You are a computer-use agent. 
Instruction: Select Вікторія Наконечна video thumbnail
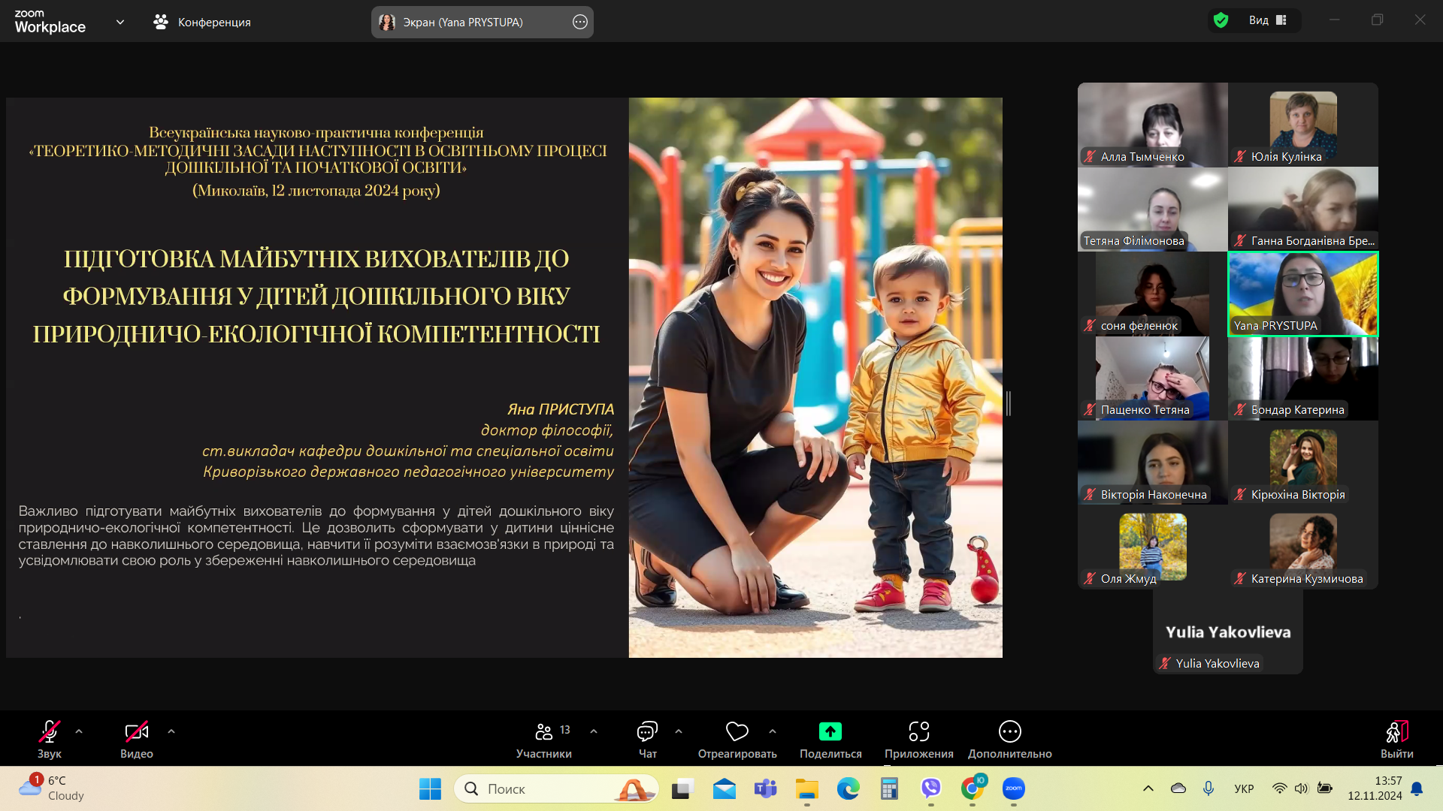point(1153,463)
